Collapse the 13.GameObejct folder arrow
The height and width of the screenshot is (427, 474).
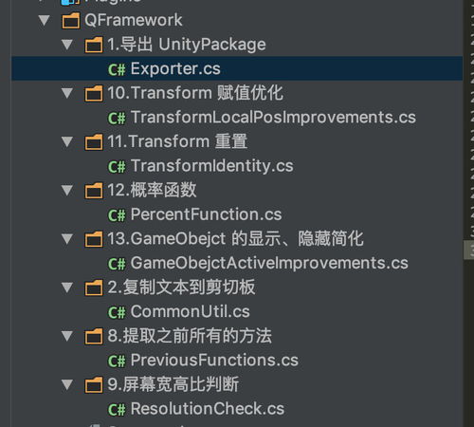click(x=67, y=239)
